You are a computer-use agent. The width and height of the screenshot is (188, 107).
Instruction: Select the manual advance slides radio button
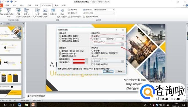tap(92, 50)
